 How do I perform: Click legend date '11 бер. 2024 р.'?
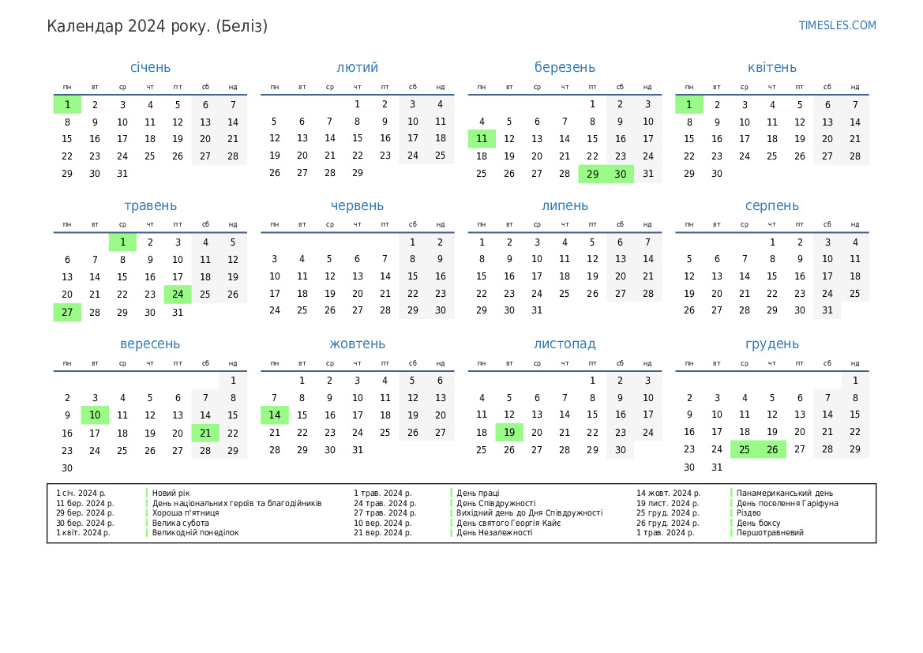point(84,504)
